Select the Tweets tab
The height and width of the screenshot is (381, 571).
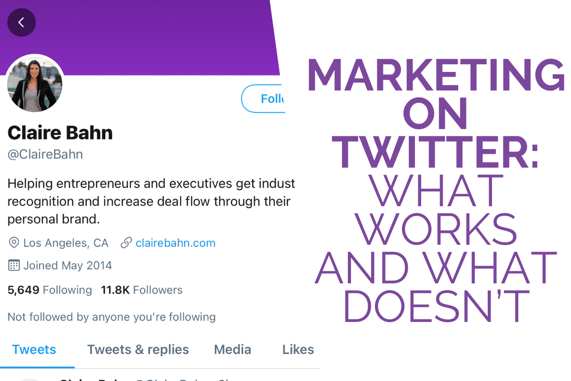(x=34, y=350)
